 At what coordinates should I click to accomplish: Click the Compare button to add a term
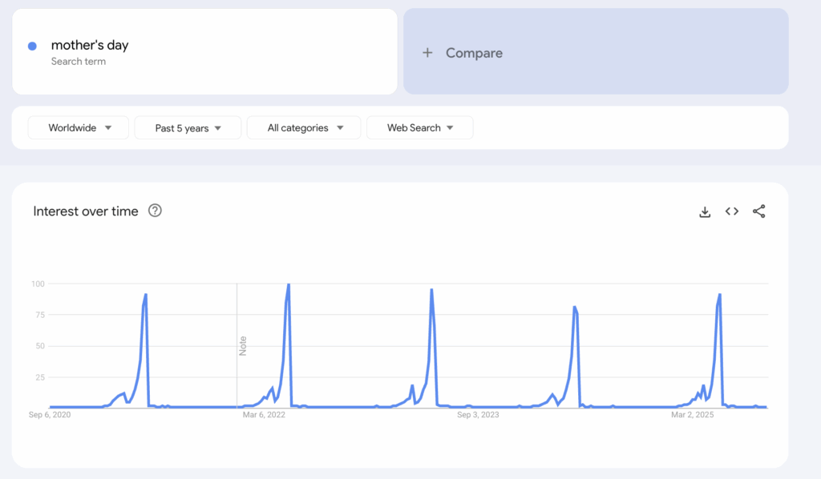click(596, 51)
